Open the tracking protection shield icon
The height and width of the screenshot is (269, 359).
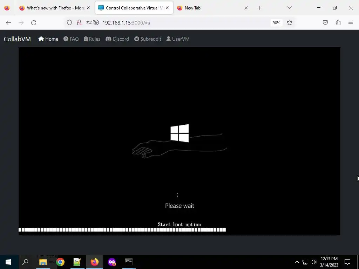coord(69,22)
